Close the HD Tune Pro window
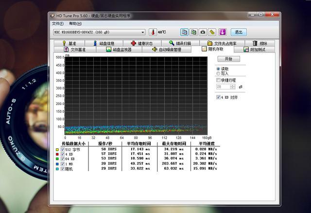The image size is (311, 213). 272,15
